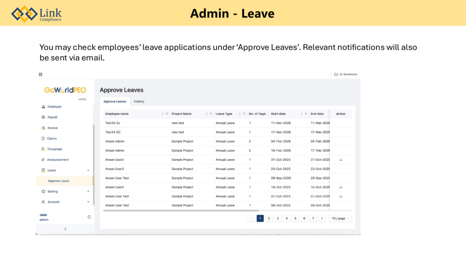
Task: Sort the Start date column
Action: point(301,114)
